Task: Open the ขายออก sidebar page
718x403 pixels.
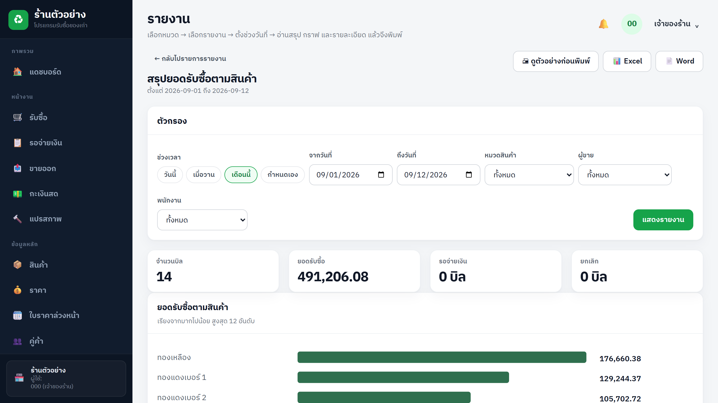Action: (66, 168)
